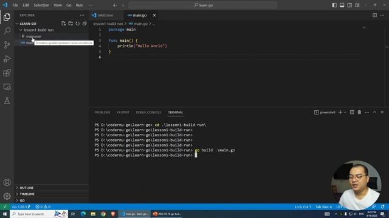Expand the GO section

(x=51, y=200)
